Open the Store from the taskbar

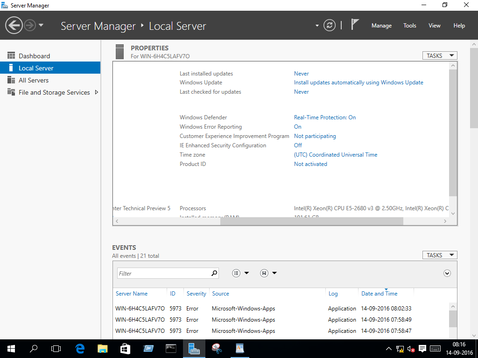125,349
